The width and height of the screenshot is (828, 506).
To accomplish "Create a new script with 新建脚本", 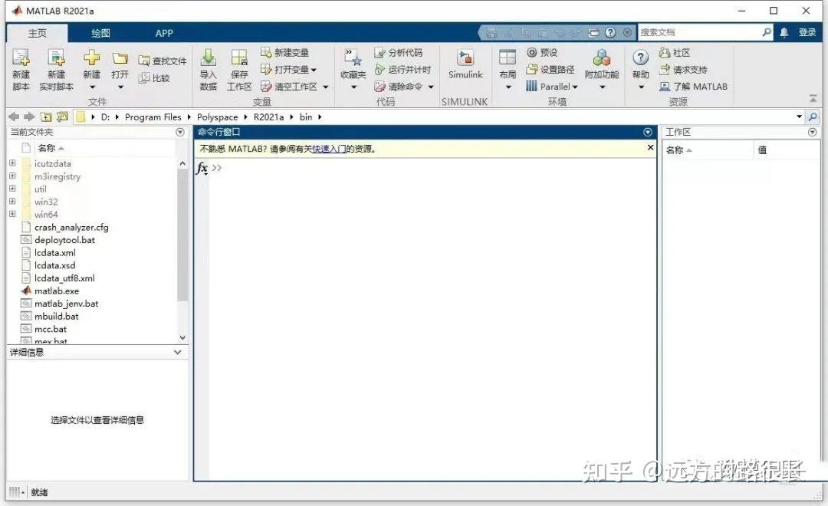I will (21, 67).
